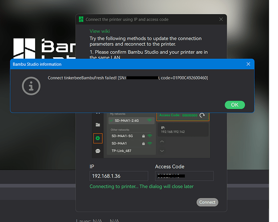Click OK in Bambu Studio information dialog

tap(235, 105)
